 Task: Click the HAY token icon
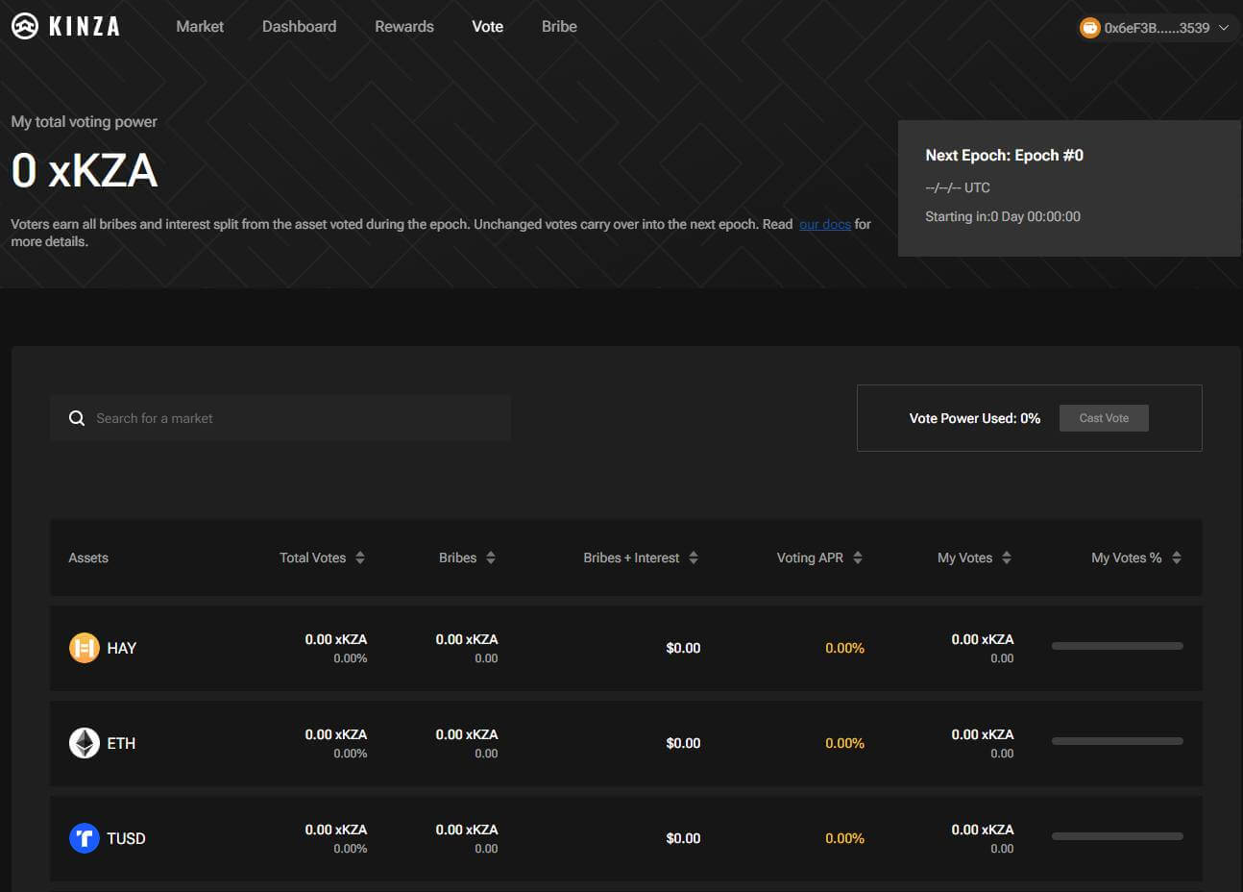85,648
